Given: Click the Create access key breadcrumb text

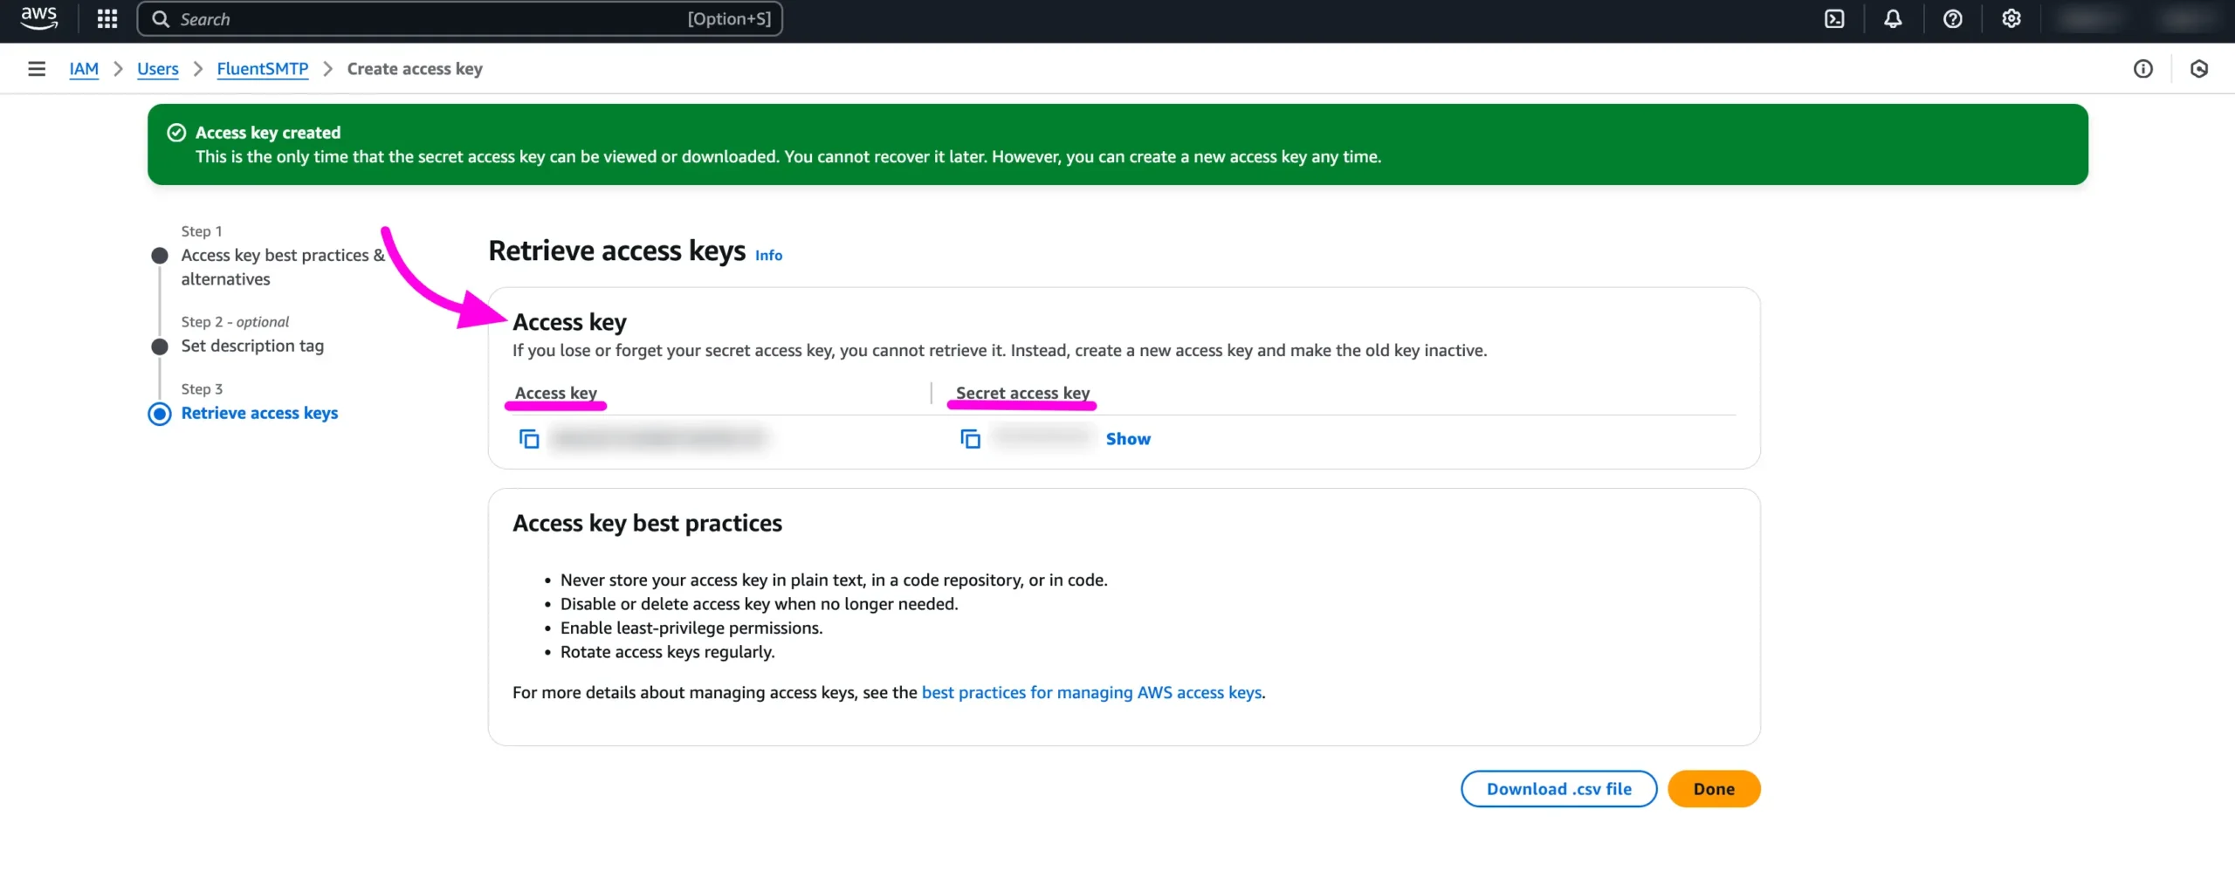Looking at the screenshot, I should pyautogui.click(x=415, y=69).
